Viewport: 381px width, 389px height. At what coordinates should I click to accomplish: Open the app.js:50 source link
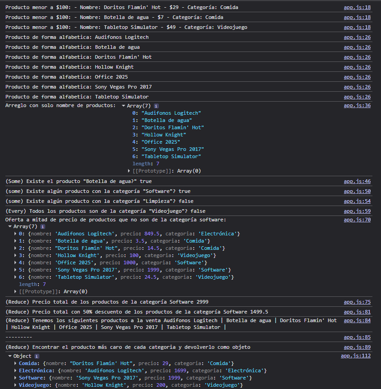357,191
